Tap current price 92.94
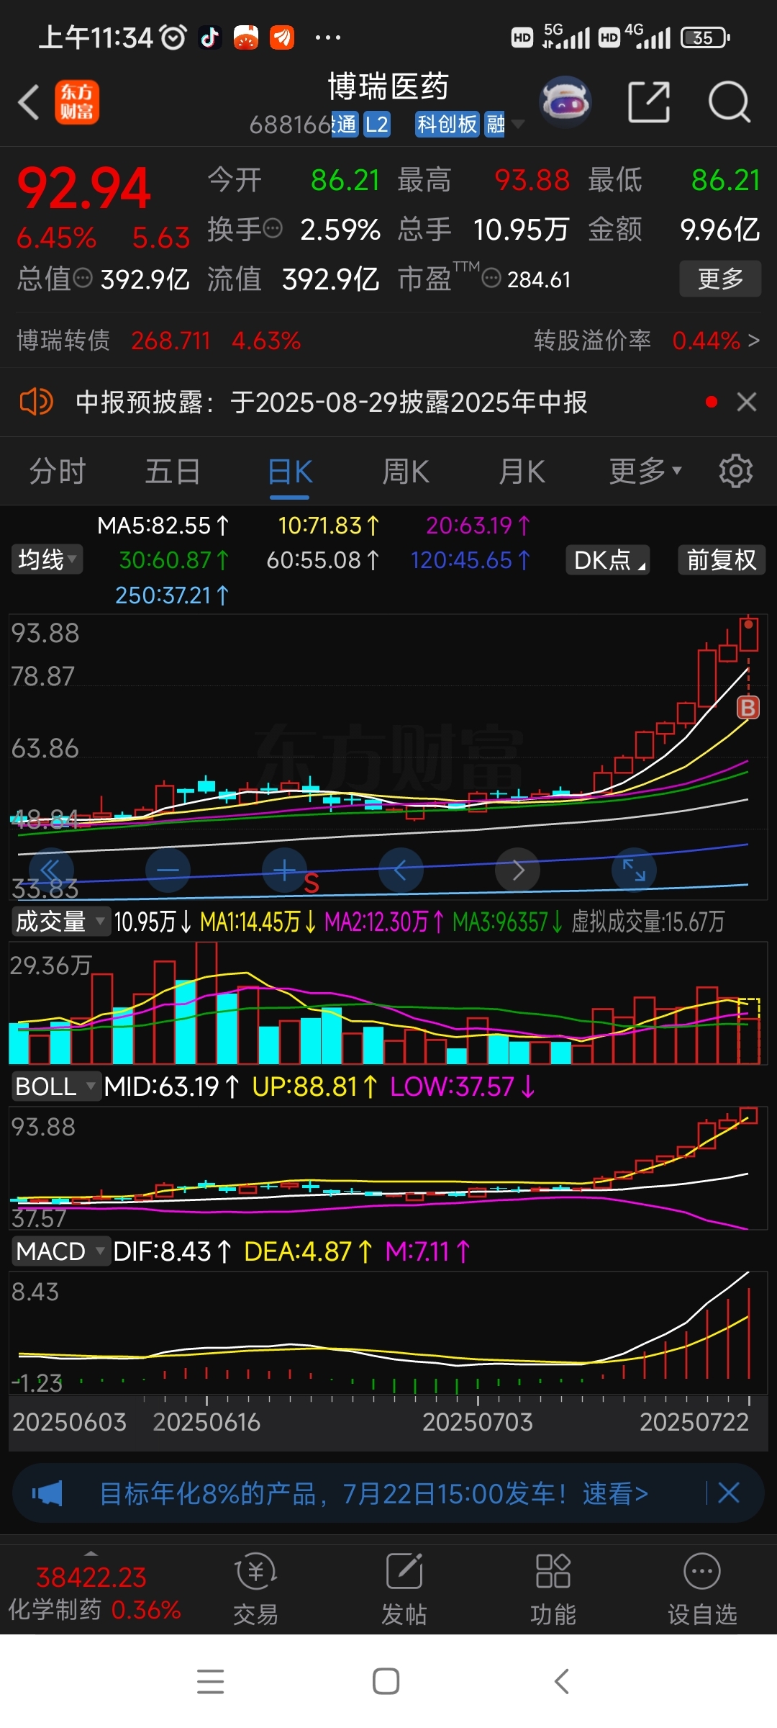This screenshot has width=777, height=1728. coord(84,189)
